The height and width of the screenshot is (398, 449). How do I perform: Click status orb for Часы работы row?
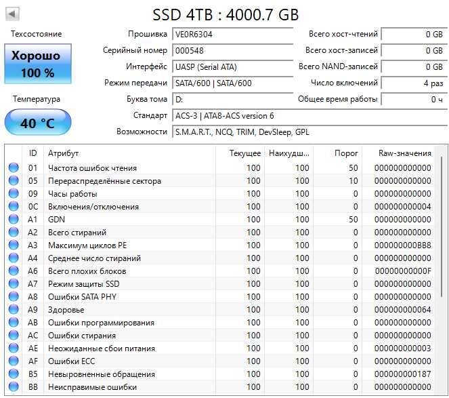14,194
